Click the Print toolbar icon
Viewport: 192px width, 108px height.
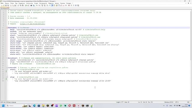pyautogui.click(x=15, y=5)
